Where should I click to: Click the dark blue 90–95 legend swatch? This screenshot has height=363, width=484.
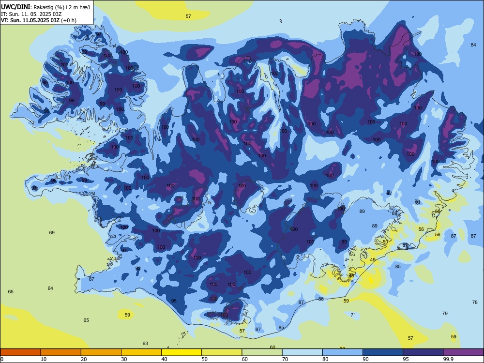[x=383, y=352]
